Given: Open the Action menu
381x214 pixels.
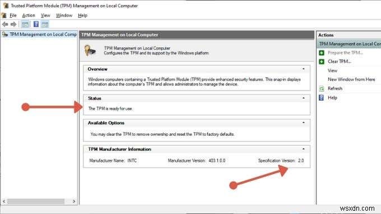Looking at the screenshot, I should coord(29,15).
